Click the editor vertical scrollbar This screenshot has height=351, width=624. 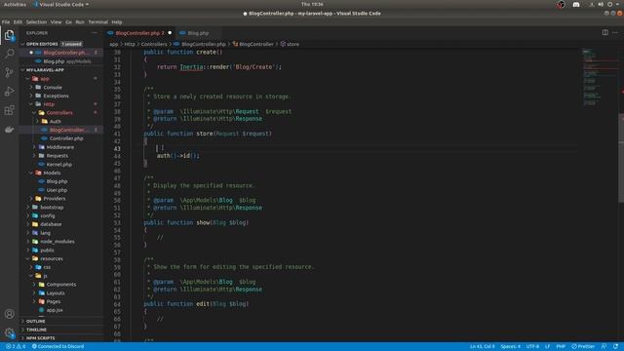click(x=621, y=158)
